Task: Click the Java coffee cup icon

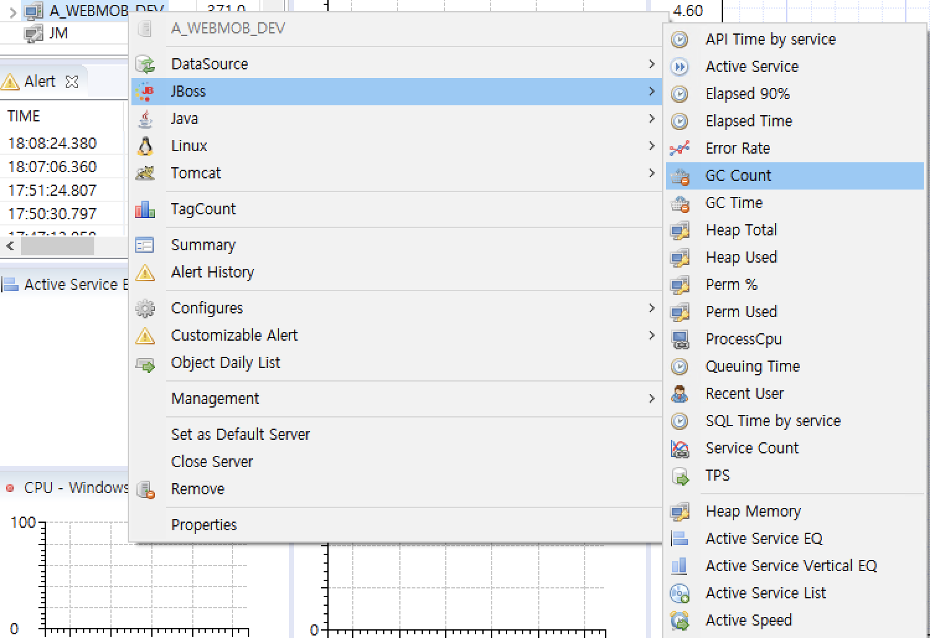Action: point(145,118)
